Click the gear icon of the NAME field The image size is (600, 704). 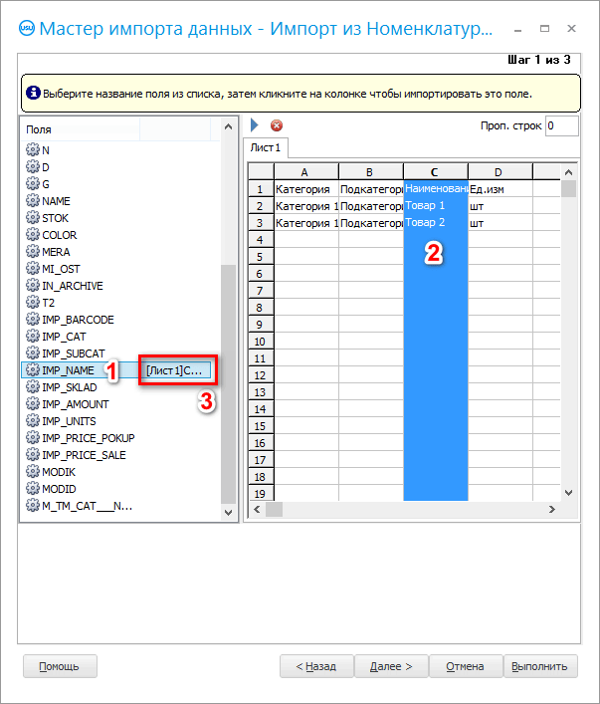(x=32, y=201)
